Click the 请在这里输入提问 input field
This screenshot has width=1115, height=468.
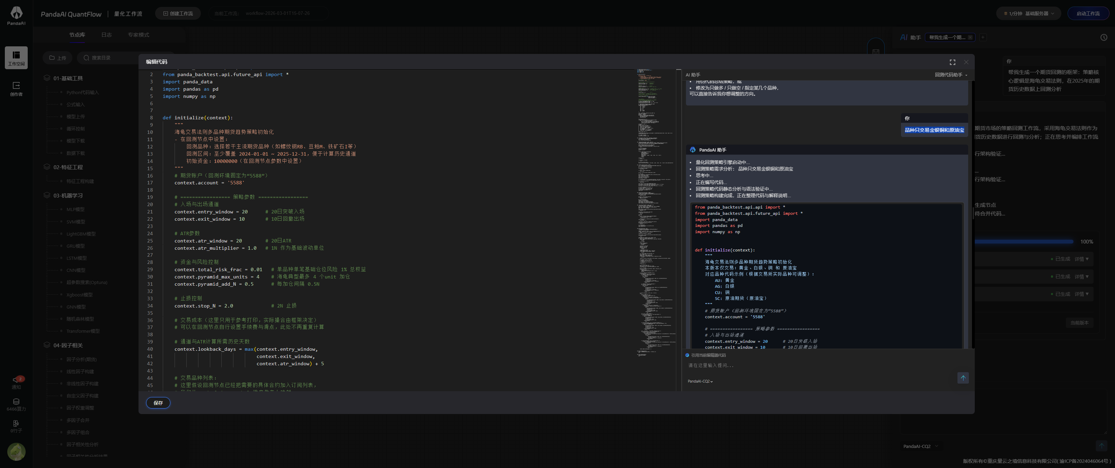(x=821, y=366)
